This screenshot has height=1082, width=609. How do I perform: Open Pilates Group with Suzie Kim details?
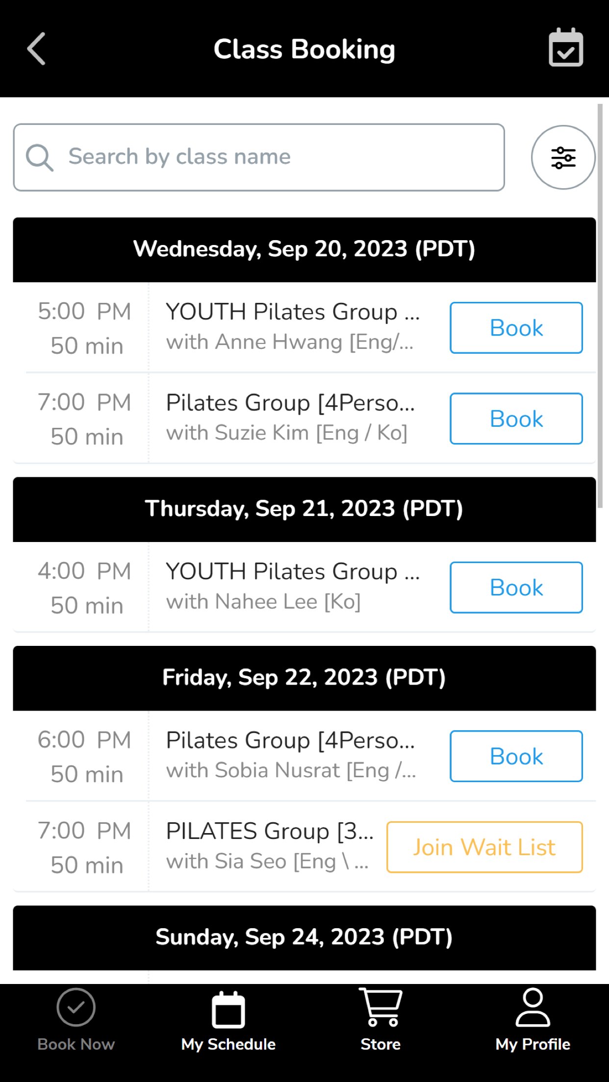point(290,418)
